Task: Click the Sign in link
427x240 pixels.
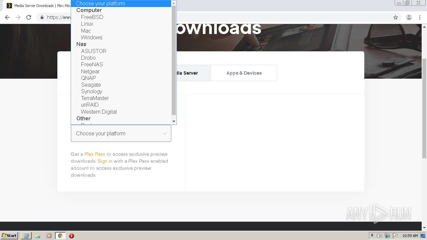Action: click(105, 161)
